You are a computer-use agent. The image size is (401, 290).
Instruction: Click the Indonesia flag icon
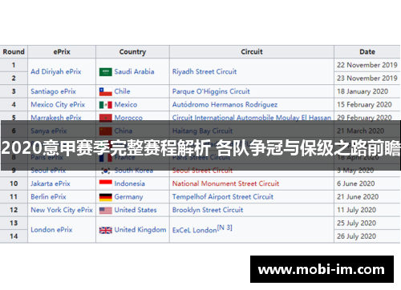106,183
